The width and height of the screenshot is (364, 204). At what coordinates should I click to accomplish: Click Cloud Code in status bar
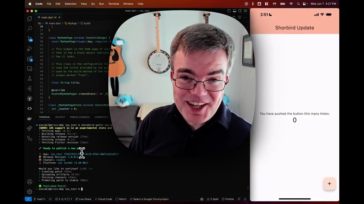(103, 199)
